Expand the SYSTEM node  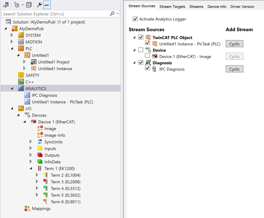[x=12, y=35]
